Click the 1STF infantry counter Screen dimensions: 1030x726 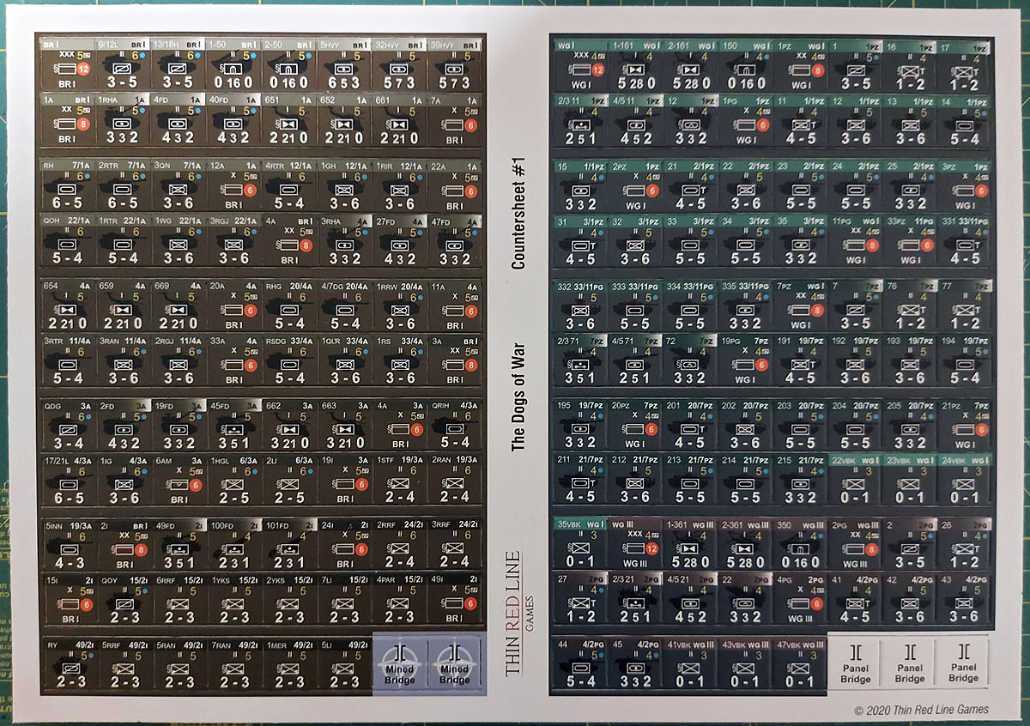[x=399, y=480]
